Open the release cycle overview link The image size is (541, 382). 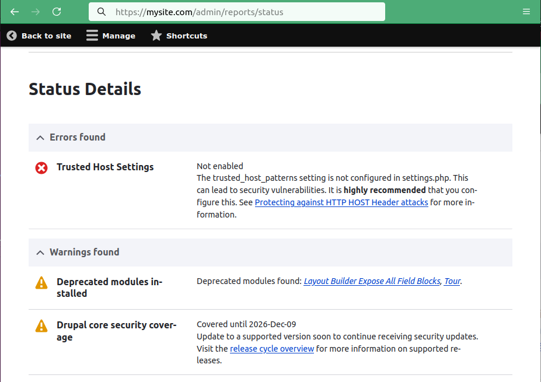point(272,349)
